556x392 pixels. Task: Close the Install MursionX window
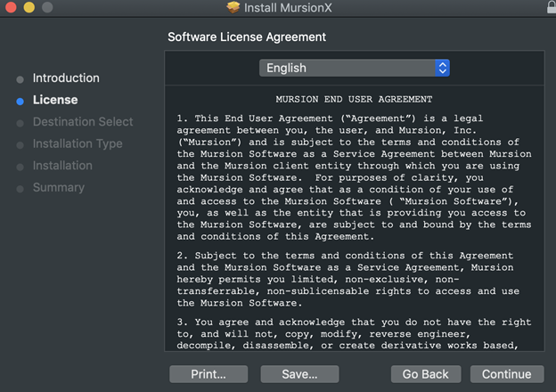click(11, 7)
